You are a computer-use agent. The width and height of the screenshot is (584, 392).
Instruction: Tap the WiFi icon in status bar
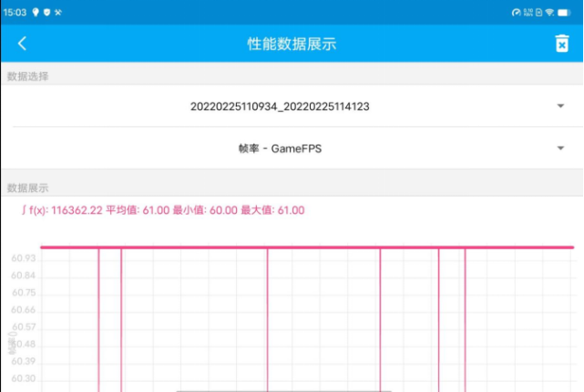tap(549, 12)
